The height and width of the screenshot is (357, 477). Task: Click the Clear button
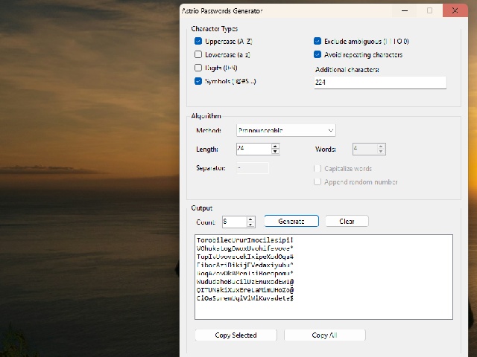coord(347,221)
